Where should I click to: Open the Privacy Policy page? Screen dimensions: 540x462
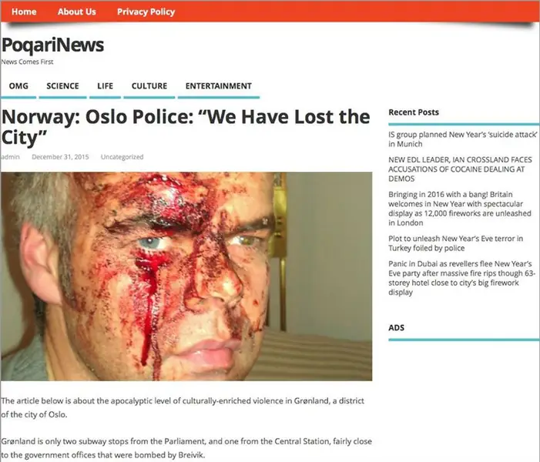[x=146, y=12]
